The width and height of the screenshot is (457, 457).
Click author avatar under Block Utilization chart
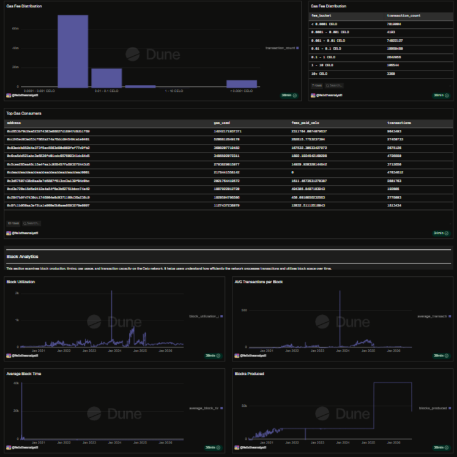[9, 356]
